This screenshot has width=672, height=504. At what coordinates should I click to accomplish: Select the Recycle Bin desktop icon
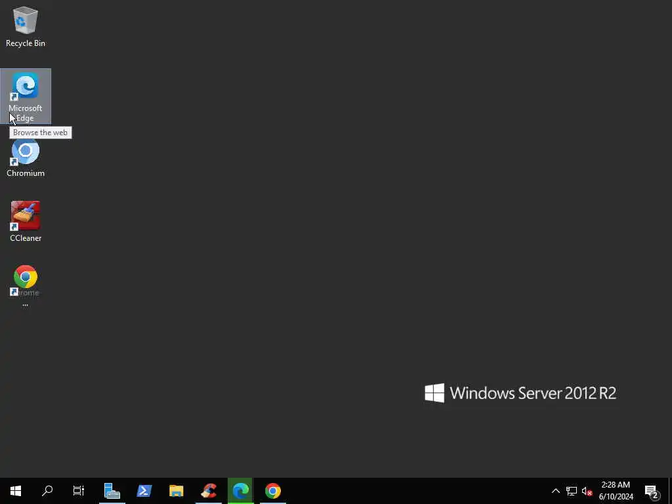[26, 26]
